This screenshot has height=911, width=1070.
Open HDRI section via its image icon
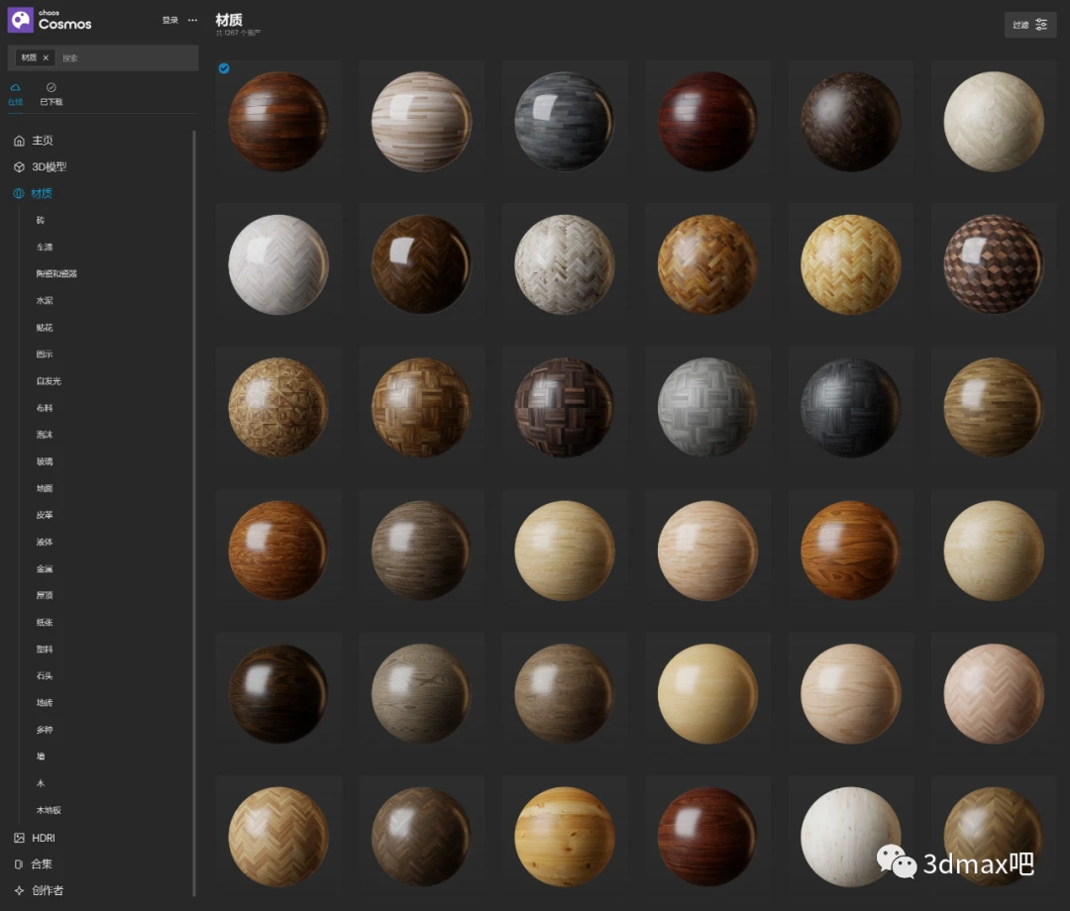[x=19, y=838]
